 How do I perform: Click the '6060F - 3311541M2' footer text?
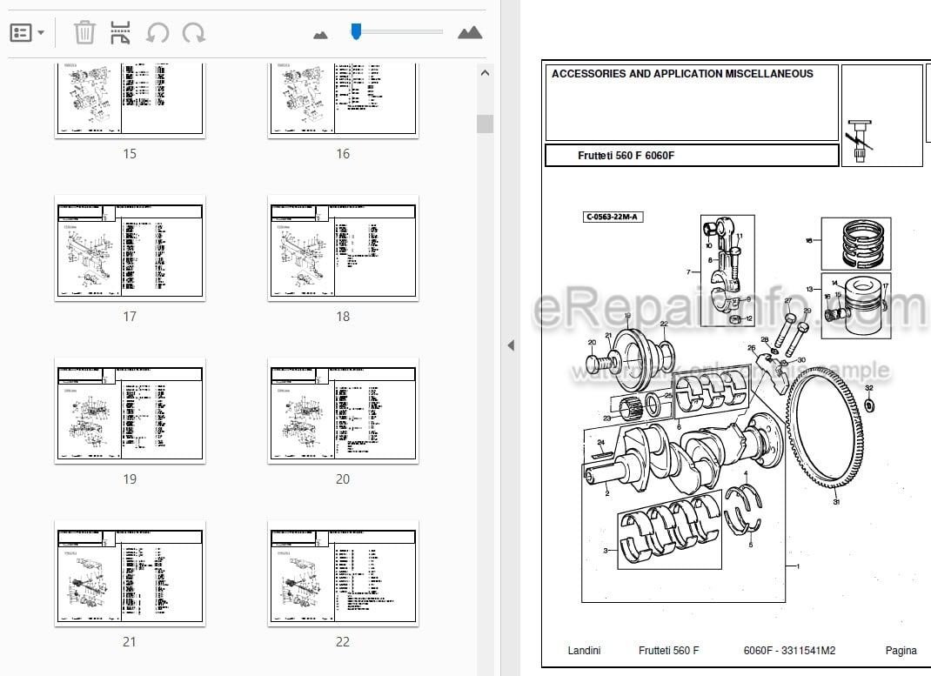(789, 651)
